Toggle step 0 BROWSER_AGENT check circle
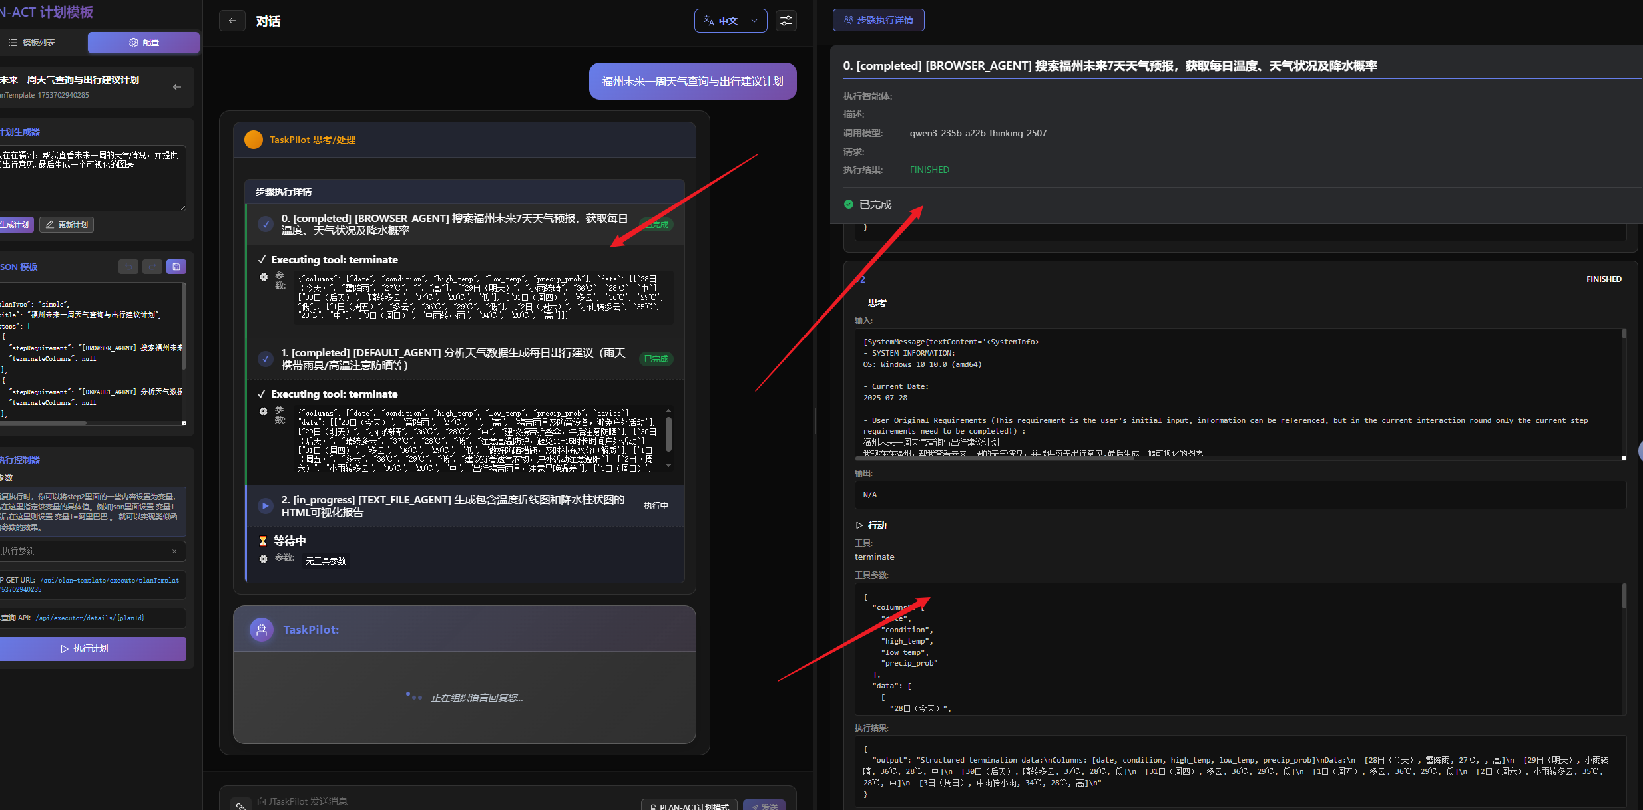1643x810 pixels. pyautogui.click(x=266, y=225)
